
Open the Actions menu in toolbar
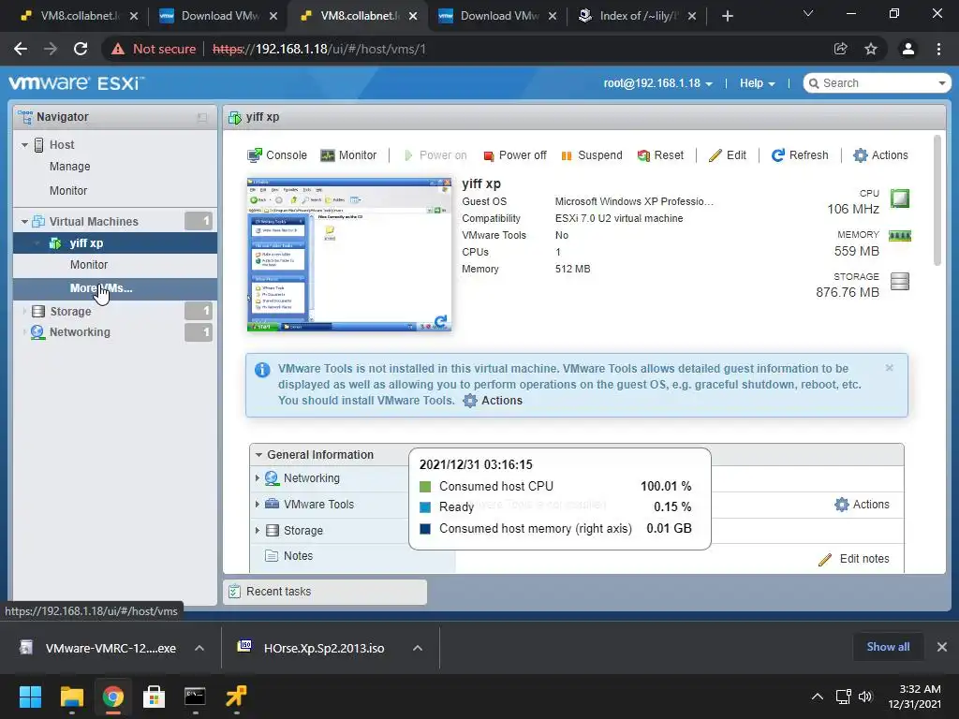click(880, 155)
